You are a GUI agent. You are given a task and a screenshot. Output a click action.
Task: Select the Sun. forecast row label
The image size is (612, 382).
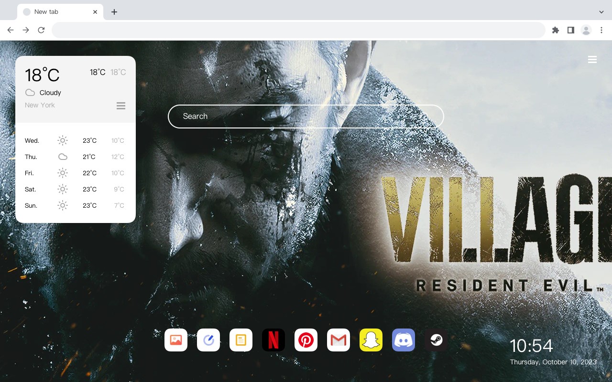(x=31, y=205)
